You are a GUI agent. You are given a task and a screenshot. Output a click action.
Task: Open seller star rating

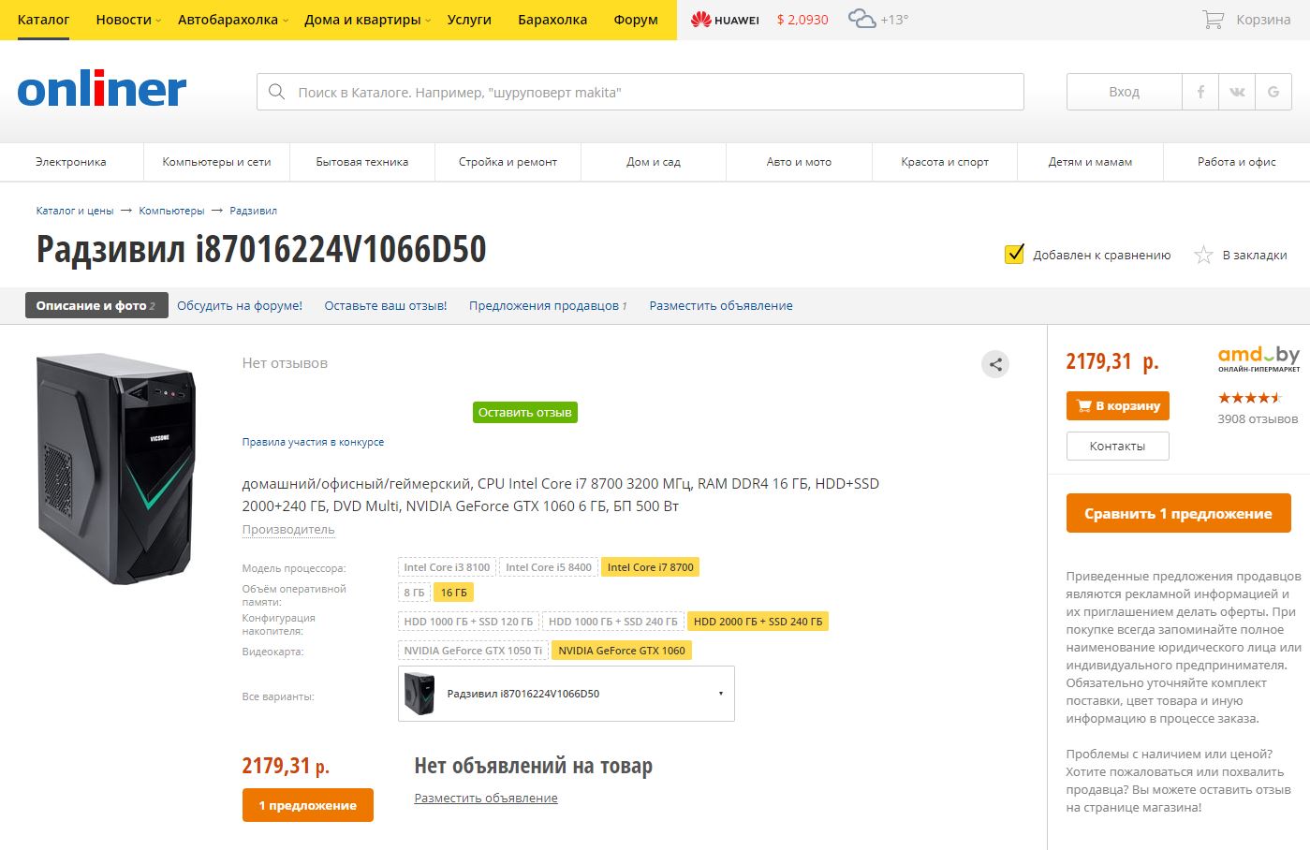[x=1249, y=398]
